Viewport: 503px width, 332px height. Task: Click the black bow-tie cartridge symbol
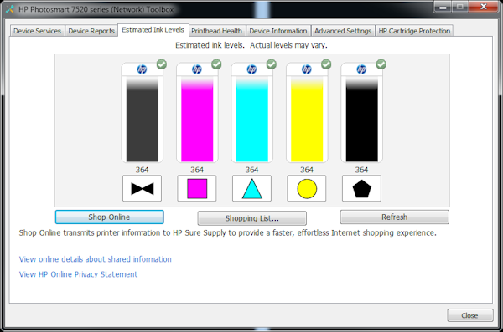pyautogui.click(x=143, y=188)
